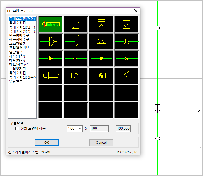Choose the half-circle 단구형방수구 symbol thumbnail
The image size is (203, 176).
click(50, 41)
